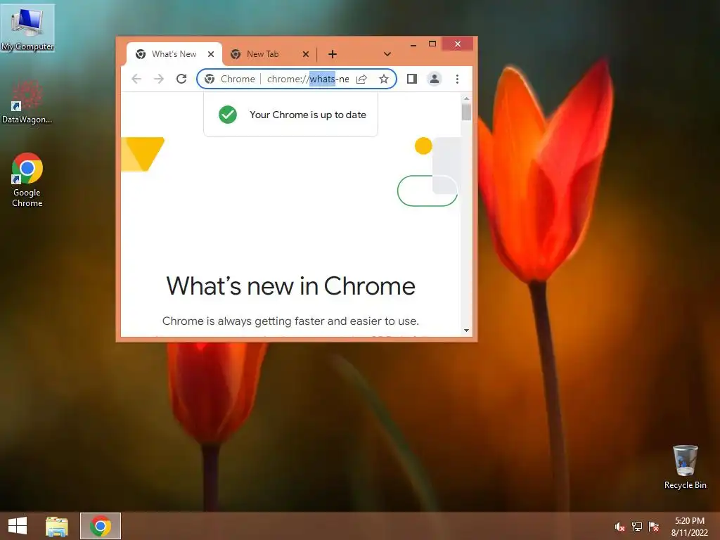
Task: Switch to the What's New tab
Action: click(174, 54)
